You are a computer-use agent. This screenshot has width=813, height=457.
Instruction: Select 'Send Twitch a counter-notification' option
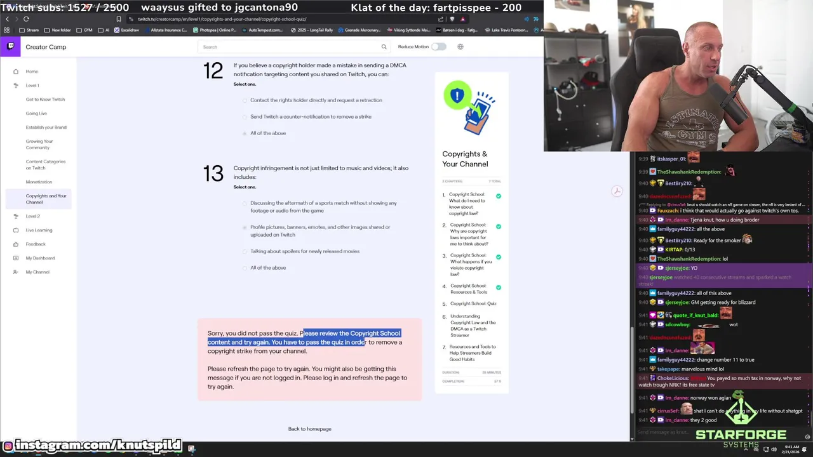[245, 117]
